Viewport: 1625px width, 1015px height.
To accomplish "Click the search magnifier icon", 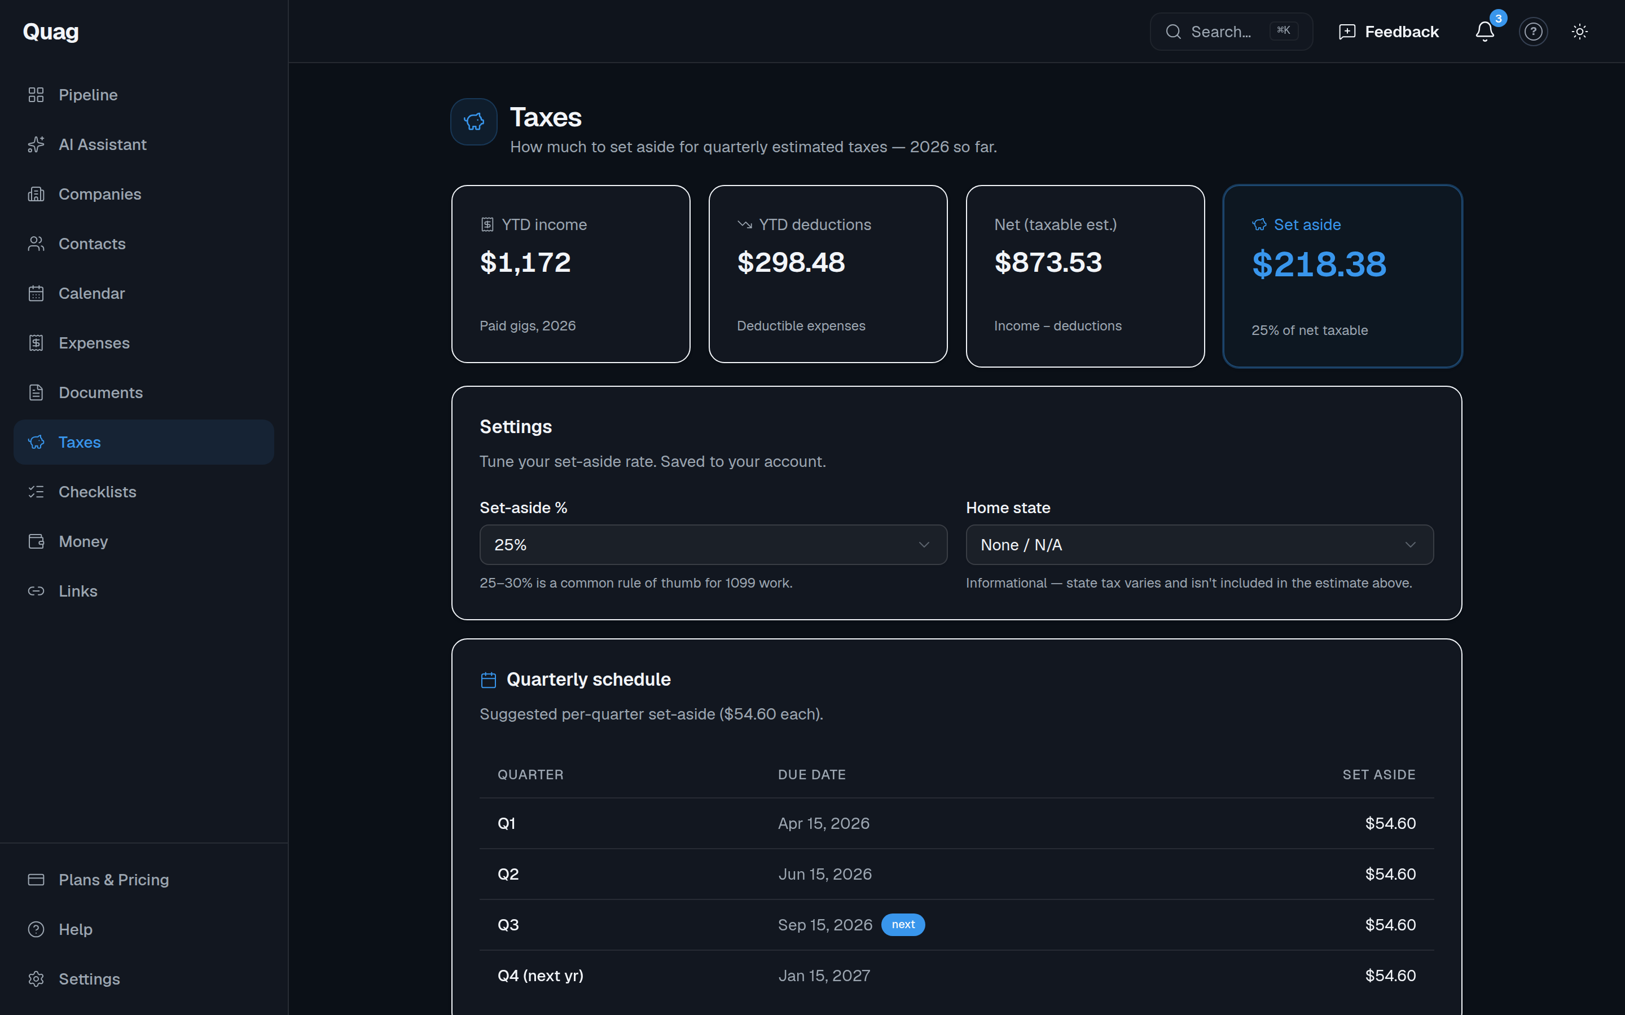I will tap(1173, 32).
